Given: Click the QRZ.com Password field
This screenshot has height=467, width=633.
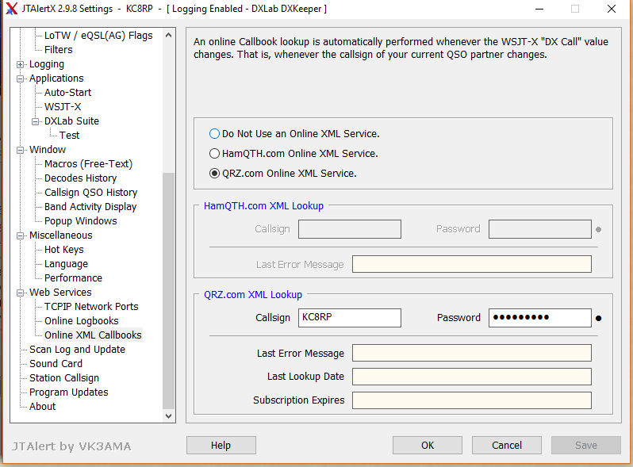Looking at the screenshot, I should coord(539,318).
